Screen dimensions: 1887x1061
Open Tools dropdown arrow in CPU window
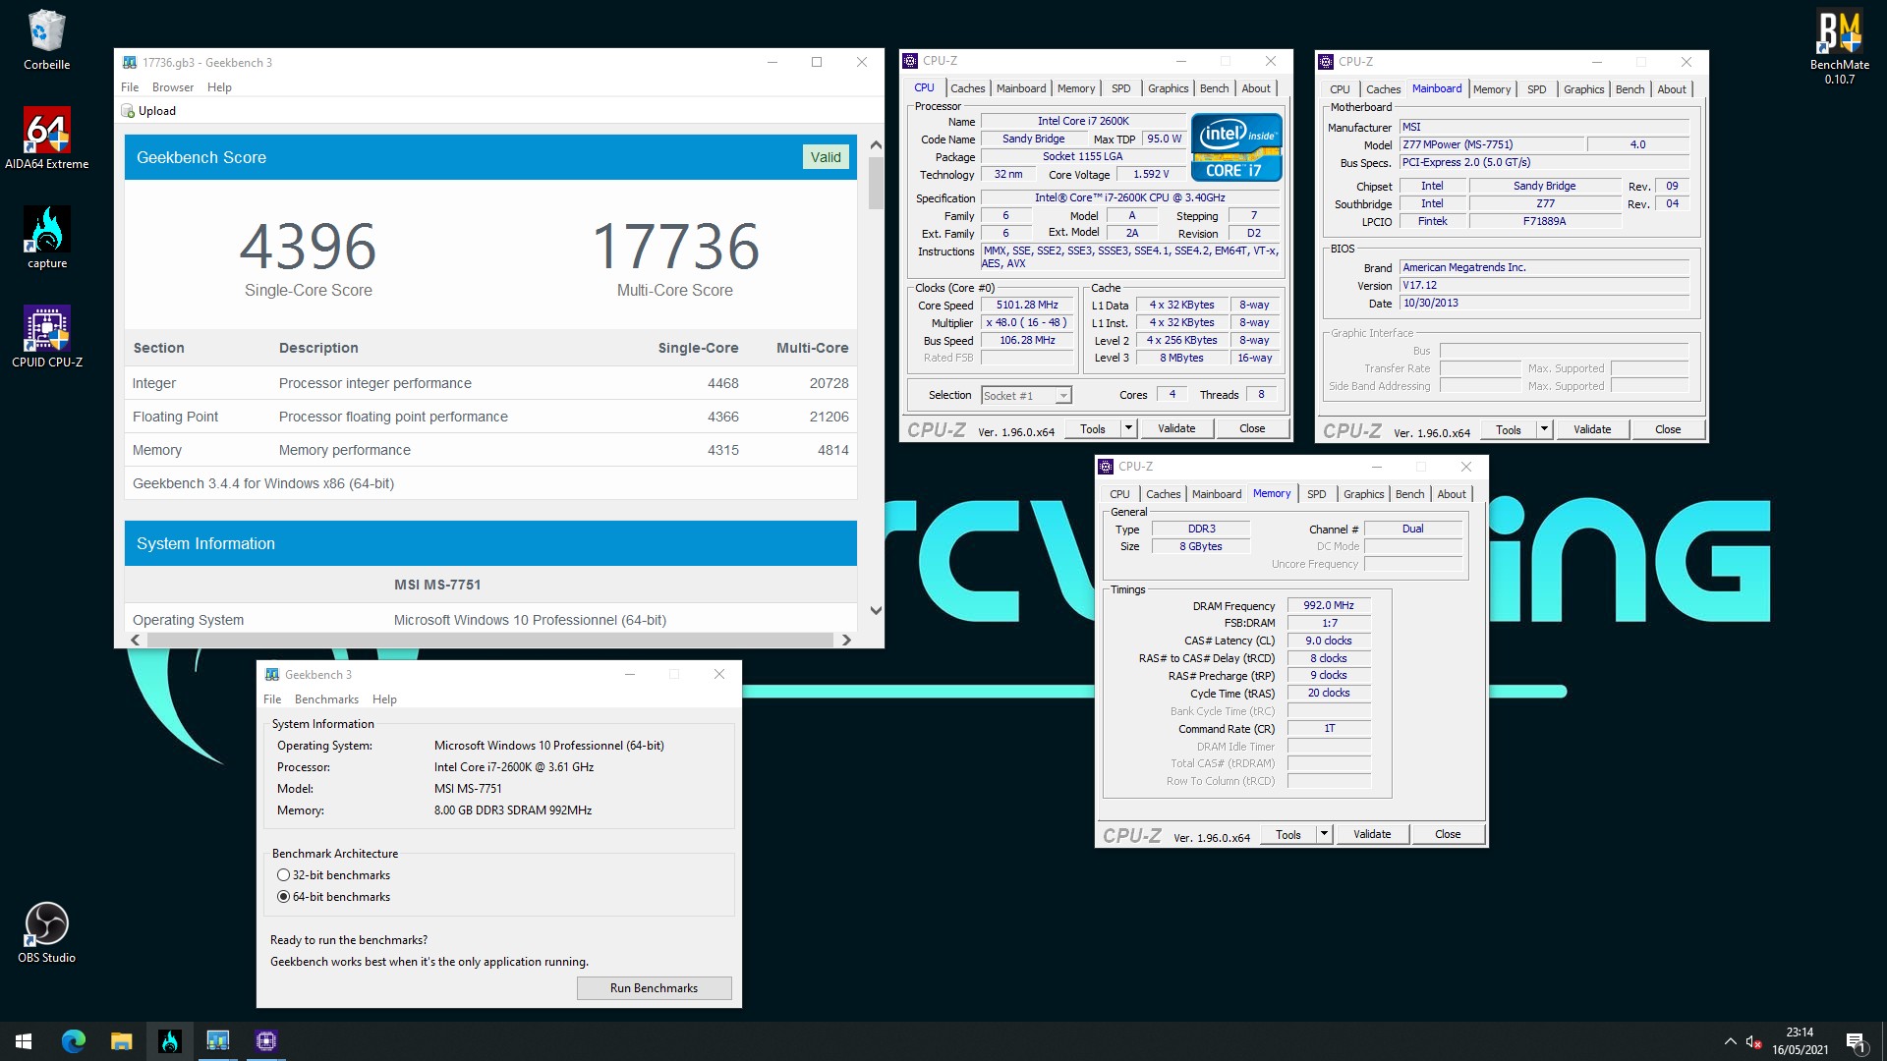1128,428
